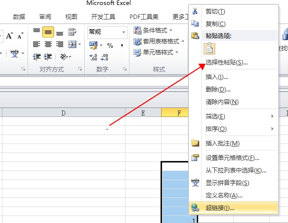
Task: Select column E header
Action: point(143,112)
